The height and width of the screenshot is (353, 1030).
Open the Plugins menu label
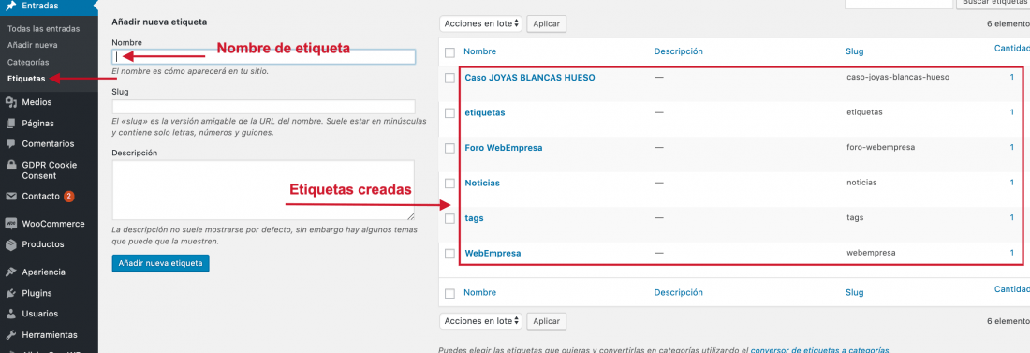(37, 293)
